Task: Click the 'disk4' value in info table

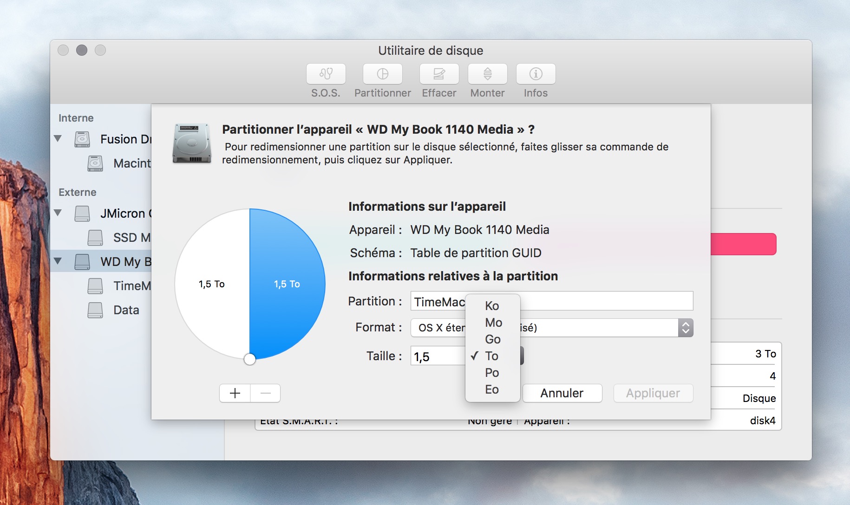Action: 763,421
